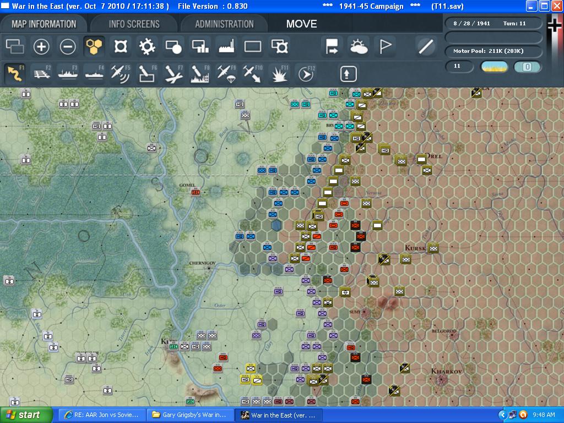This screenshot has height=423, width=564.
Task: Select F5 air recon plane icon
Action: pyautogui.click(x=121, y=73)
